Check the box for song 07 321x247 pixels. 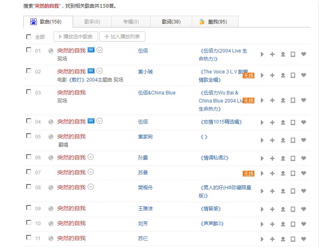pyautogui.click(x=29, y=172)
